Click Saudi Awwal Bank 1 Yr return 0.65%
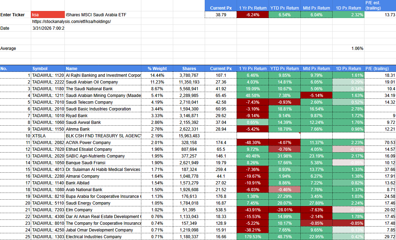This screenshot has width=396, height=240. 253,122
